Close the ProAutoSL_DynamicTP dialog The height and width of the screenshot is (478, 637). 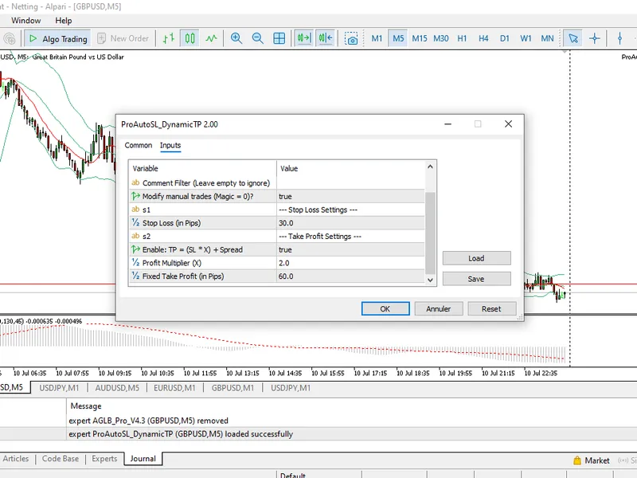click(x=508, y=124)
